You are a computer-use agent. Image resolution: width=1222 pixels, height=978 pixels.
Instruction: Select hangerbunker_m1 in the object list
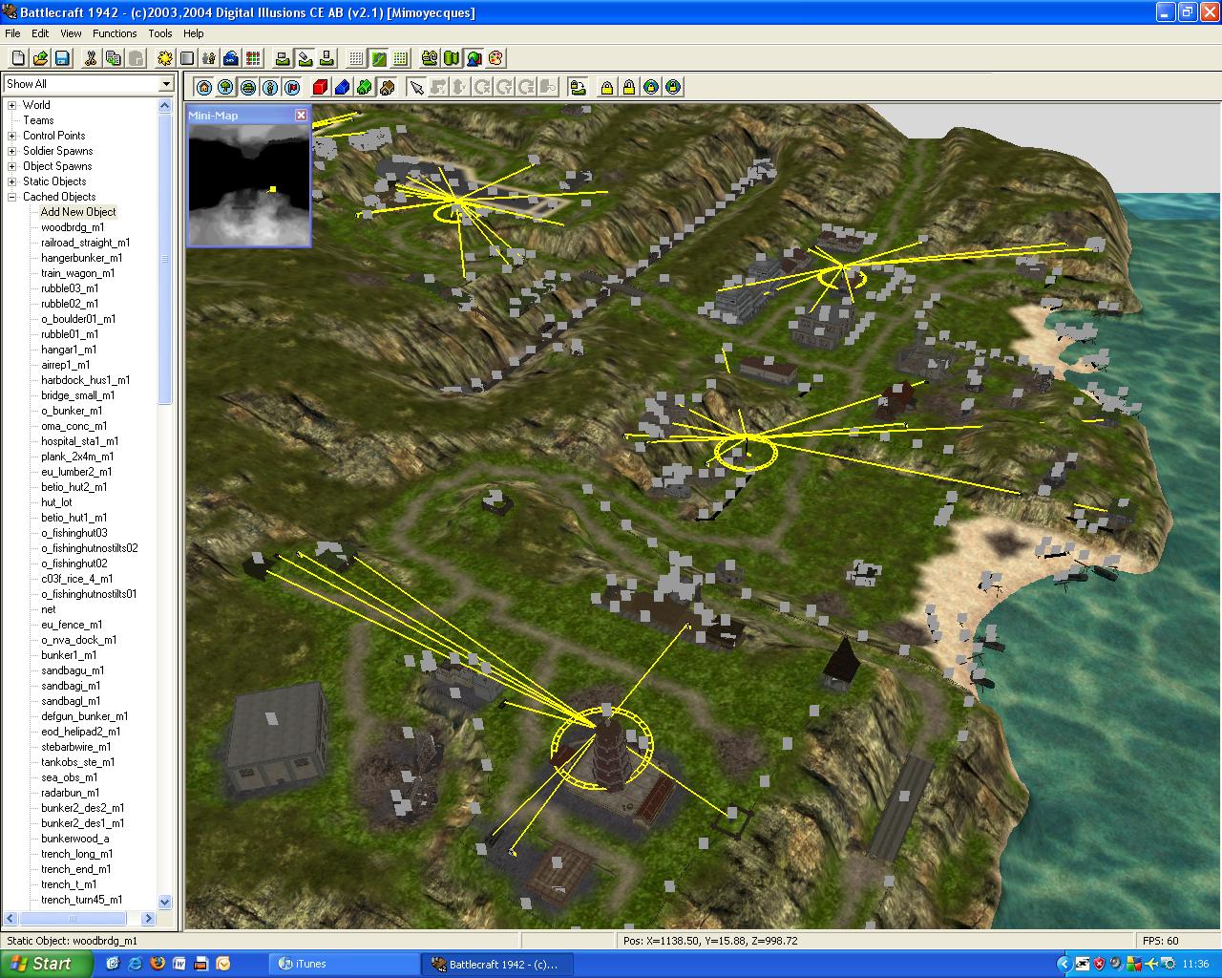coord(81,258)
